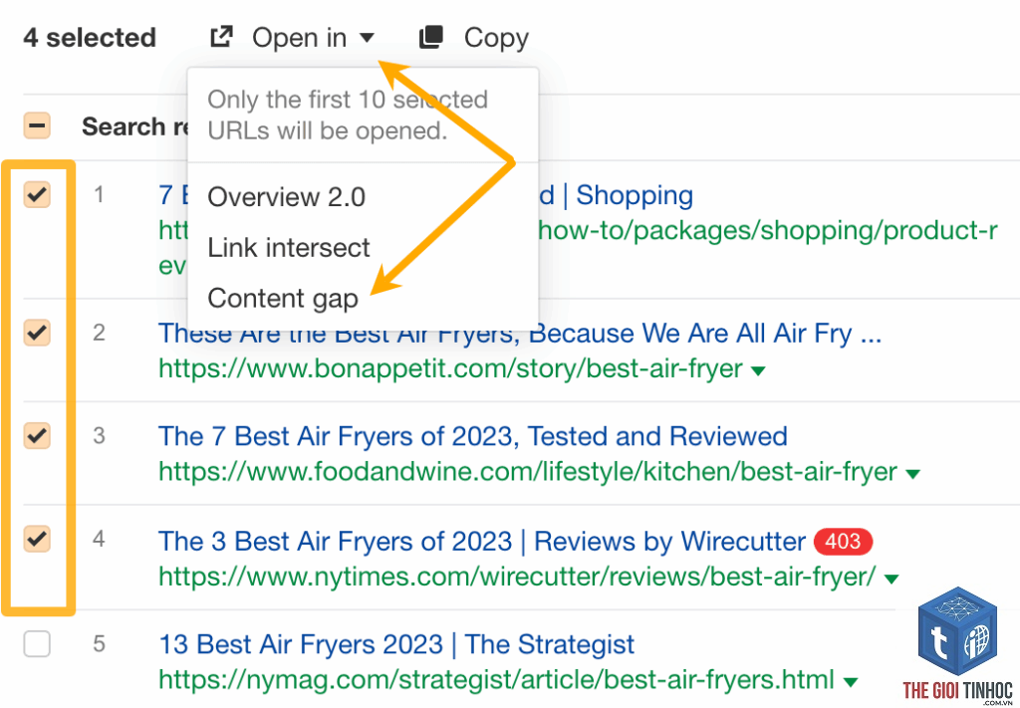Viewport: 1020px width, 708px height.
Task: Click the bonappetit.com/story/best-air-fryer URL
Action: (450, 368)
